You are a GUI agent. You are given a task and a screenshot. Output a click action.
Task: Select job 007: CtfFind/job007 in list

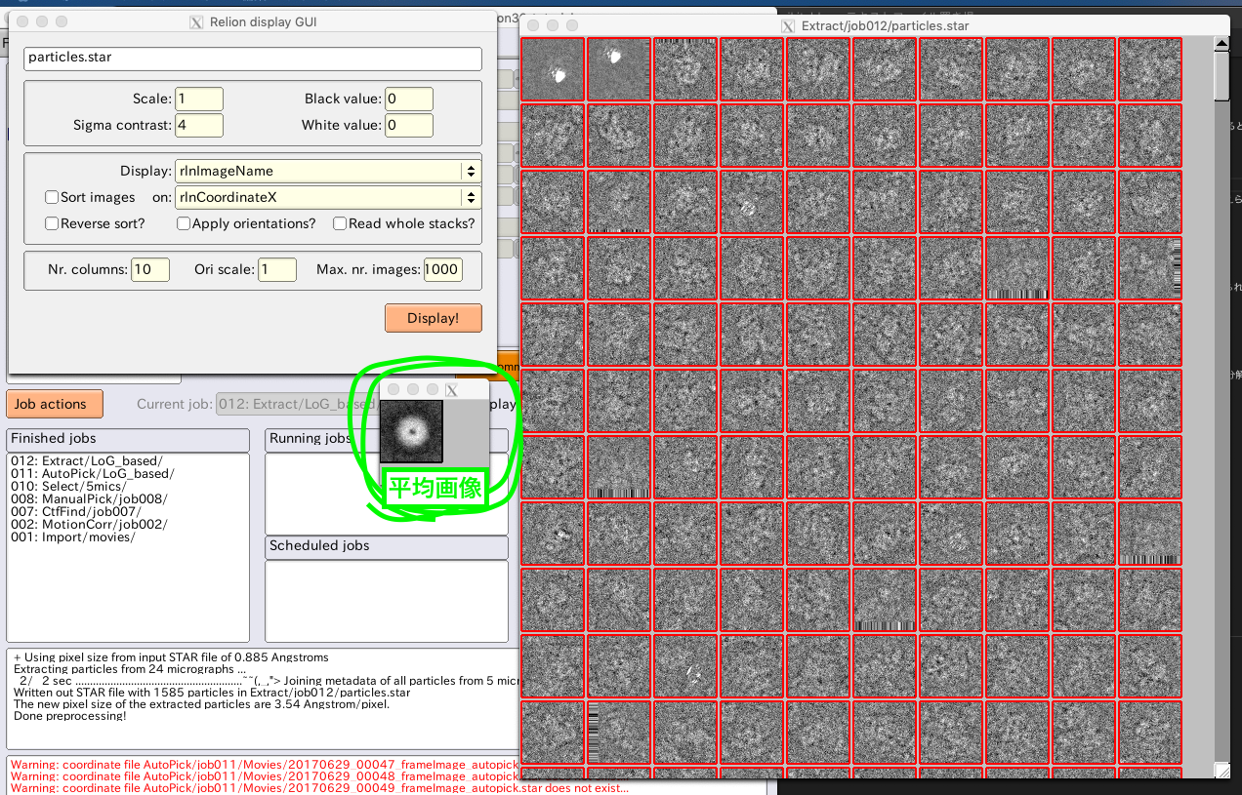coord(76,511)
